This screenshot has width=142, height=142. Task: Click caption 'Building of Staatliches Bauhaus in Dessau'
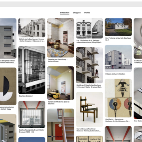point(89,86)
